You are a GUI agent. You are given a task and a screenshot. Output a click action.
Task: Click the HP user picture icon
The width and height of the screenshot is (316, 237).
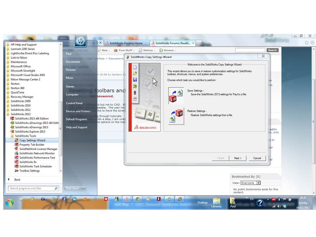point(80,41)
